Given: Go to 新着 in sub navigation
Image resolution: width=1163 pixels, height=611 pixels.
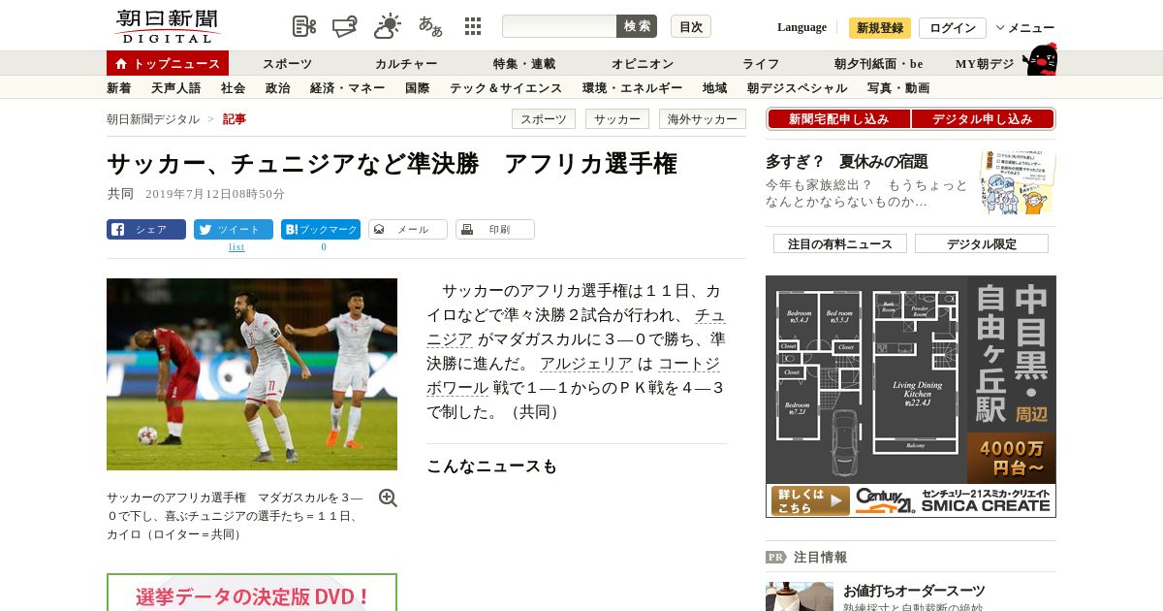Looking at the screenshot, I should [119, 88].
